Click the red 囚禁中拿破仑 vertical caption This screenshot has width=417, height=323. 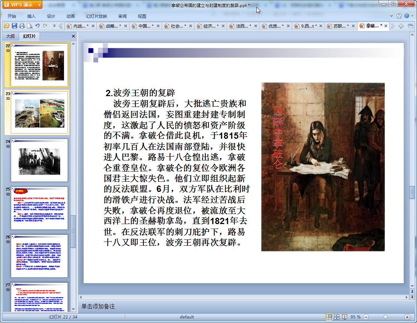coord(278,137)
